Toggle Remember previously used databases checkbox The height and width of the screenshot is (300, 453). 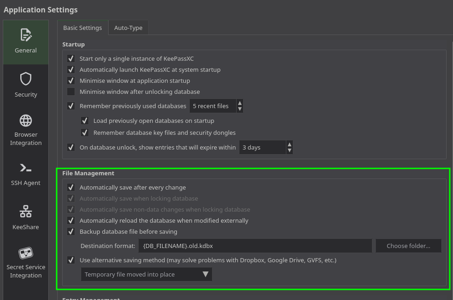click(x=71, y=106)
